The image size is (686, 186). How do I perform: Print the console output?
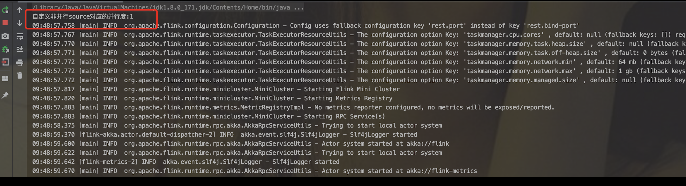(19, 62)
